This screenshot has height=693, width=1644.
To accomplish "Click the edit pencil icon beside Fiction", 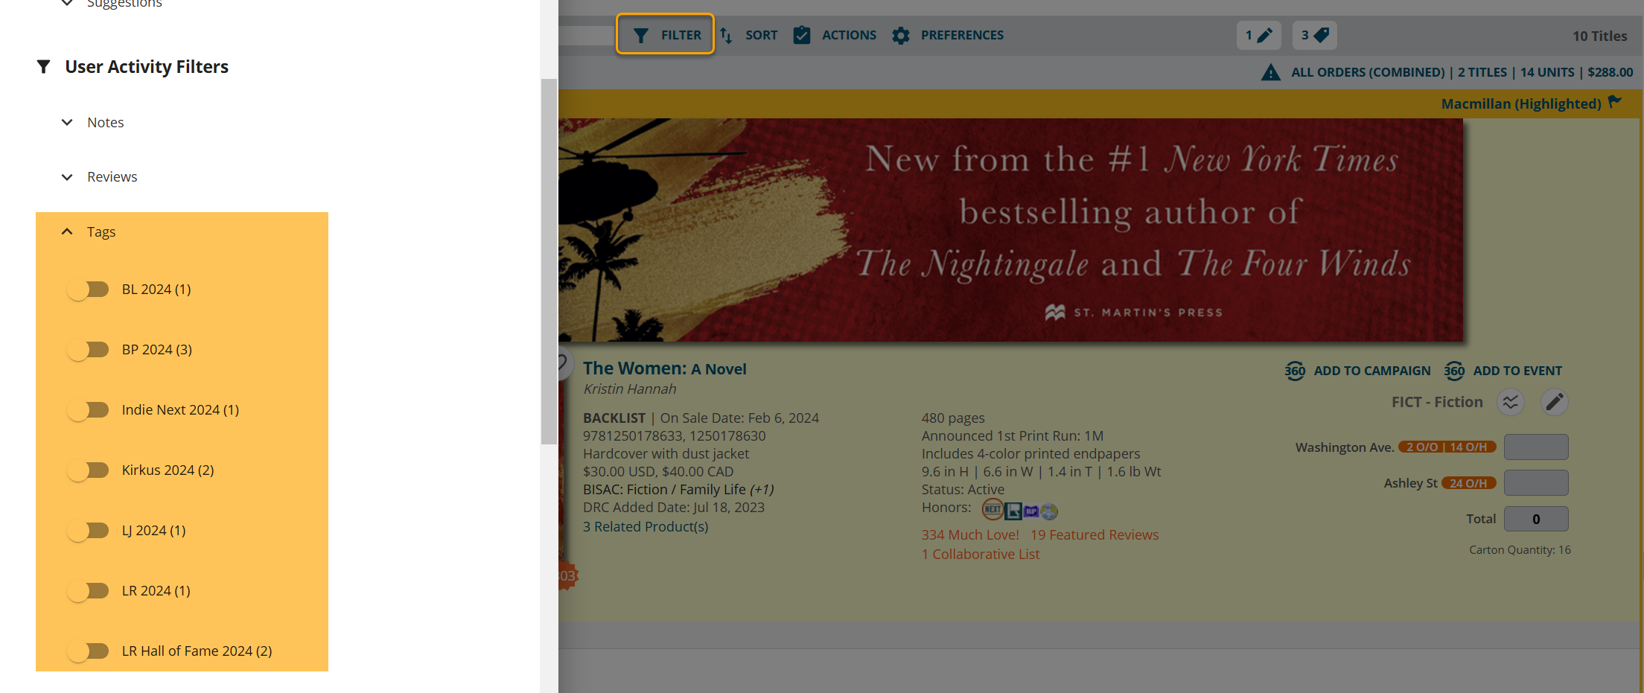I will click(x=1554, y=402).
